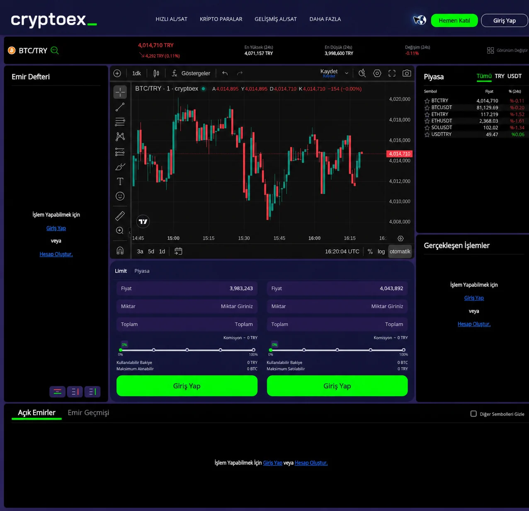The width and height of the screenshot is (529, 511).
Task: Switch to the Piyasa order tab
Action: coord(142,271)
